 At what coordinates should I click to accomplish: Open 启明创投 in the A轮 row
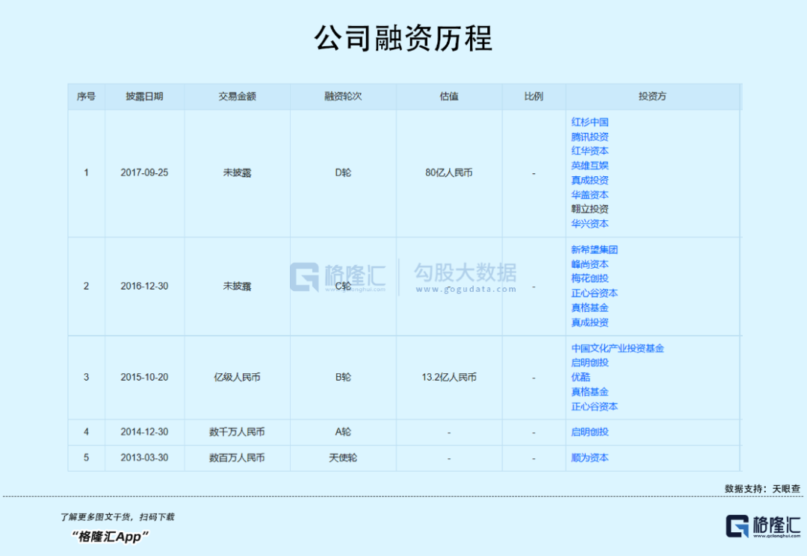(x=590, y=432)
